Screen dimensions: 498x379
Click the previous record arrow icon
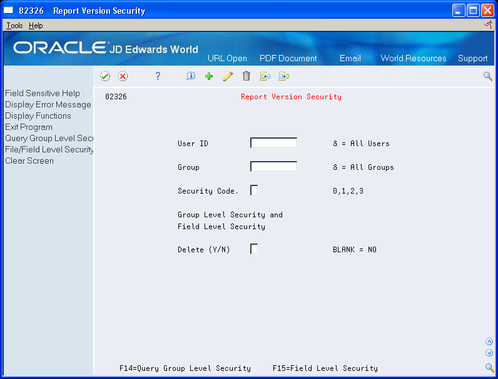pos(265,76)
